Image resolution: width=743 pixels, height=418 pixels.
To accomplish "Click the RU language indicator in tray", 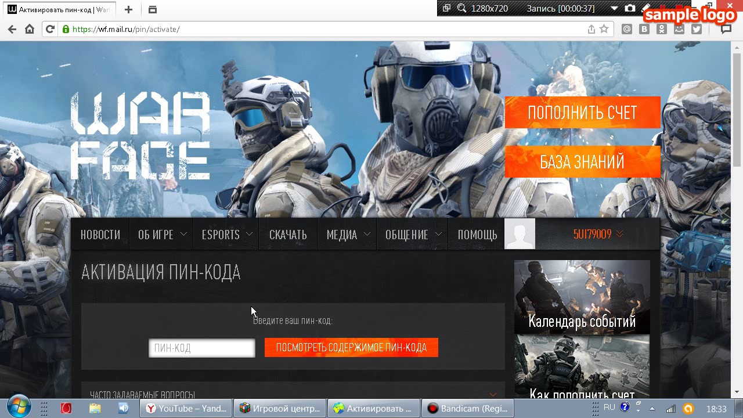I will [609, 408].
